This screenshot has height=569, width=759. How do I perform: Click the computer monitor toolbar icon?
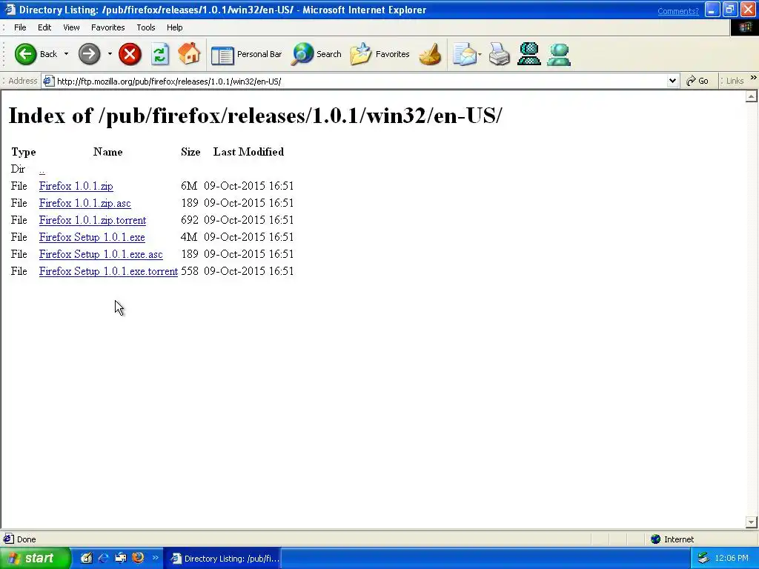pyautogui.click(x=529, y=54)
